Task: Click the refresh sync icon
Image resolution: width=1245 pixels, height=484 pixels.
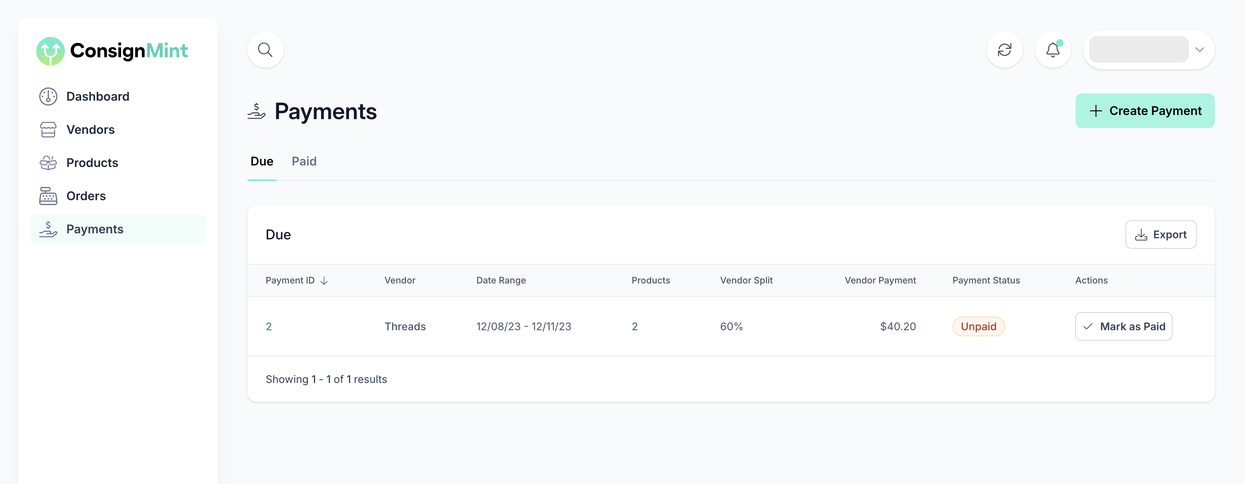Action: tap(1004, 50)
